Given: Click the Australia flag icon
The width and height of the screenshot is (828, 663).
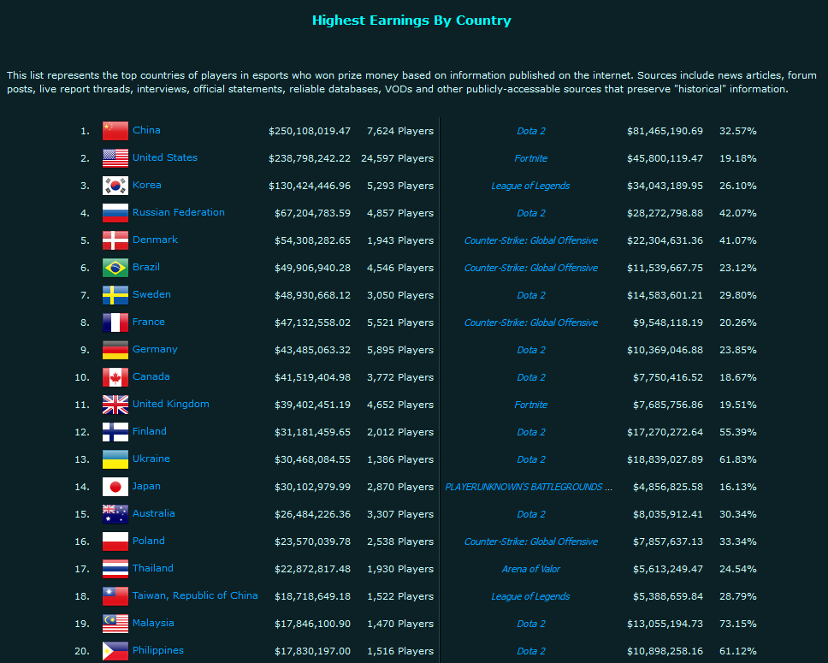Looking at the screenshot, I should [x=115, y=513].
